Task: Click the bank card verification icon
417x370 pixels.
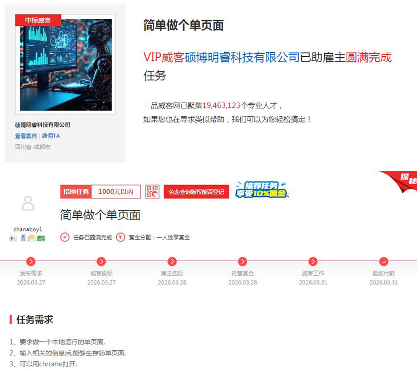Action: 41,238
